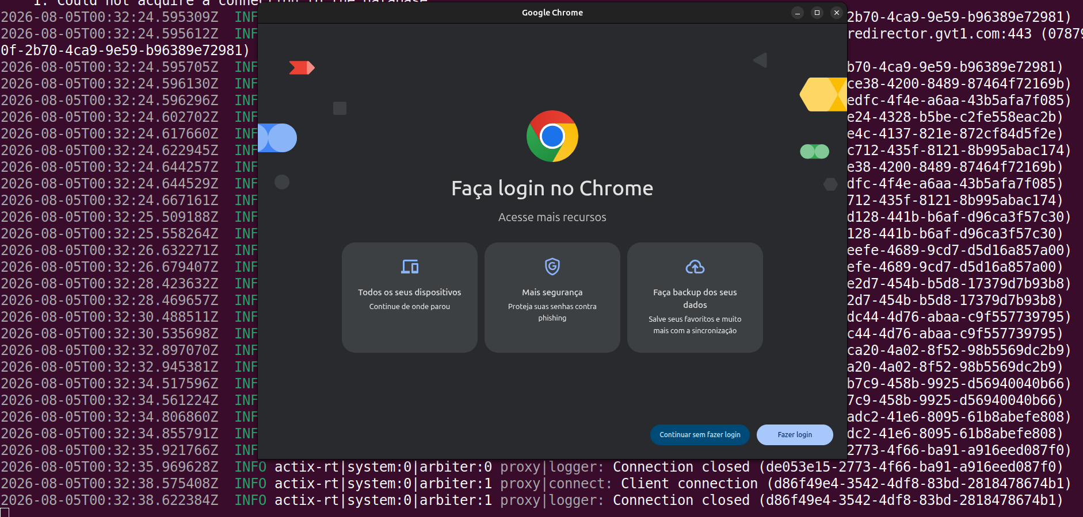Click terminal text Client connection d86f49e4

[x=846, y=484]
